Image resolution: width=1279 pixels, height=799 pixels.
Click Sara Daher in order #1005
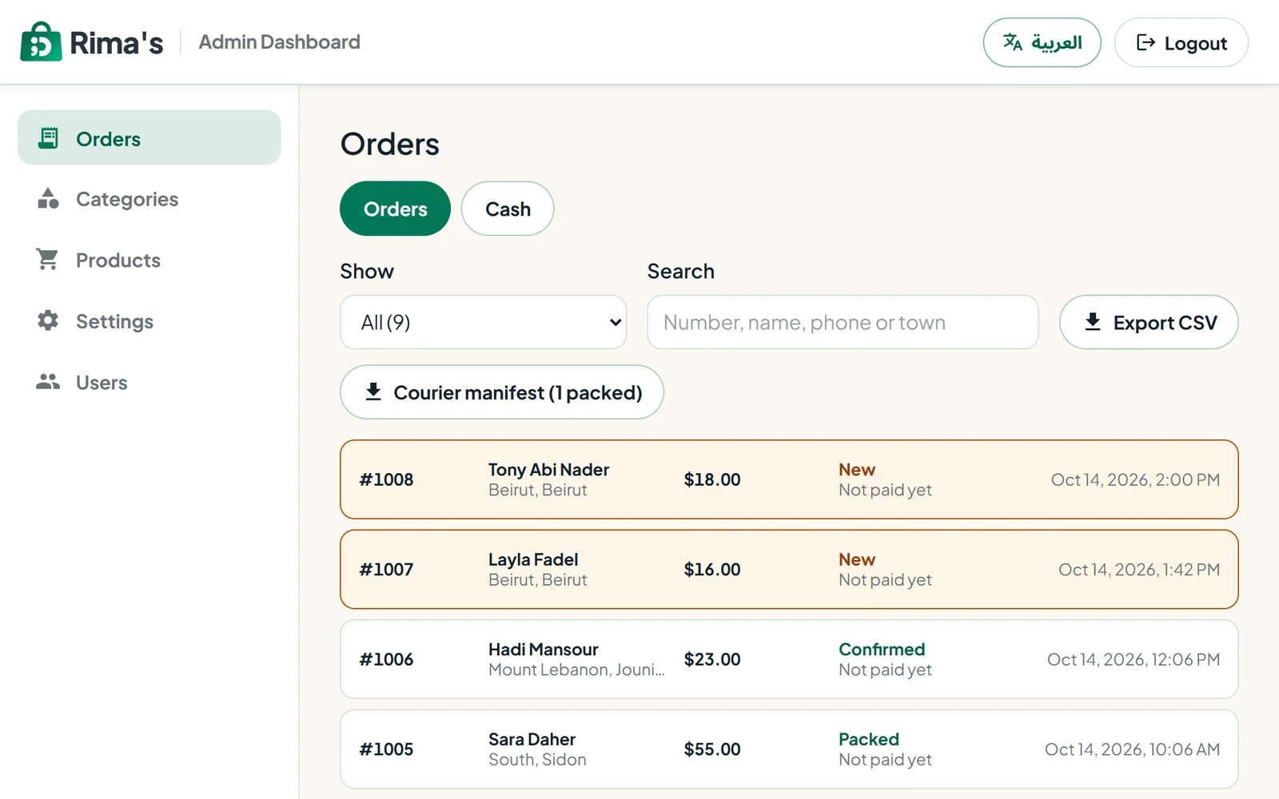coord(532,739)
